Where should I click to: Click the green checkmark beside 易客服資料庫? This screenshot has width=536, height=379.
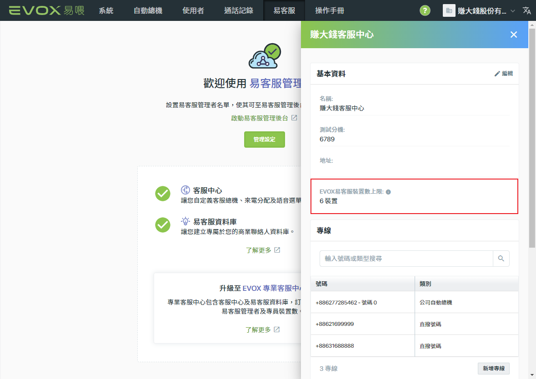[163, 225]
